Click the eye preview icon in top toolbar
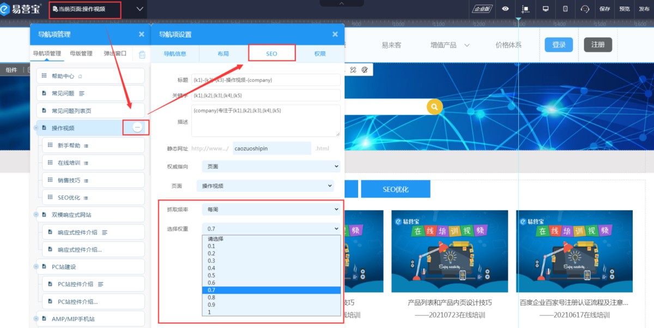This screenshot has height=328, width=654. 506,9
